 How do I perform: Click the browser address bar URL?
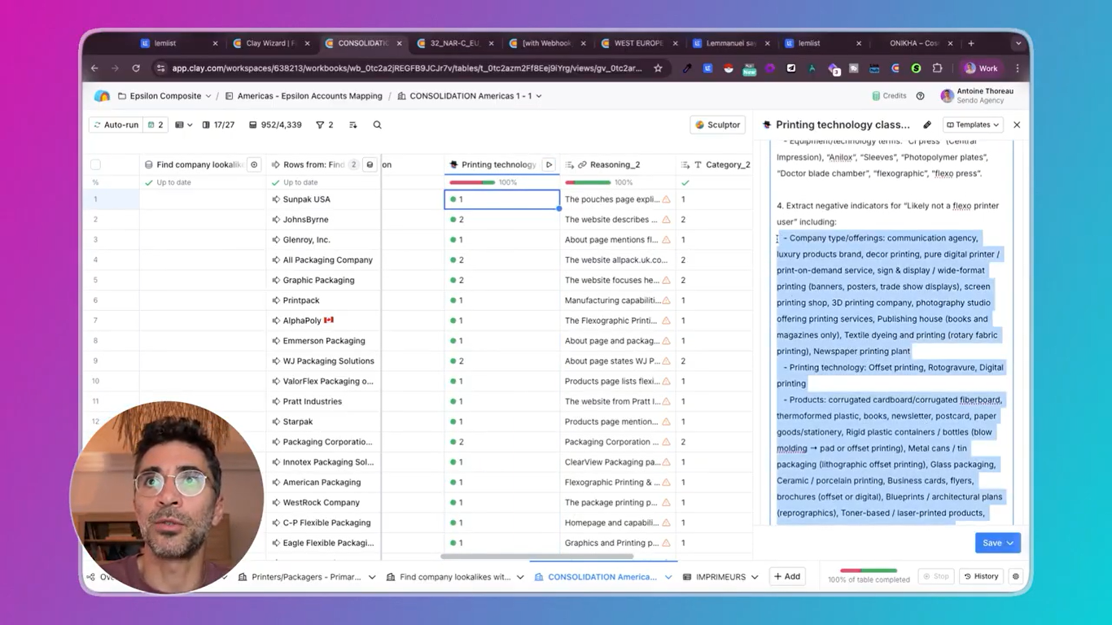[x=407, y=68]
